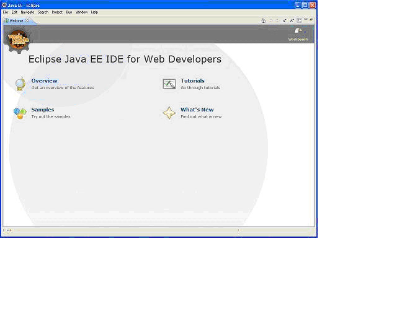Click 'Try out the samples' text
The image size is (397, 317).
pyautogui.click(x=51, y=116)
